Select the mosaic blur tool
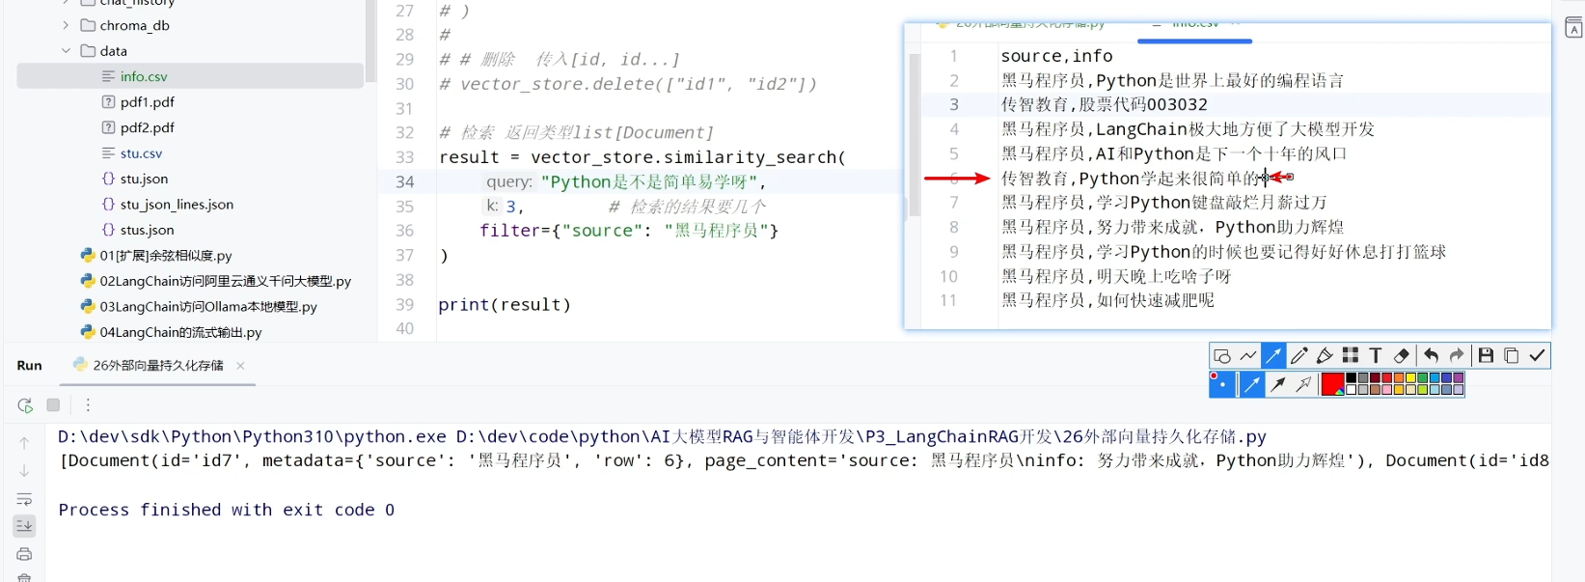Viewport: 1585px width, 582px height. [x=1351, y=356]
